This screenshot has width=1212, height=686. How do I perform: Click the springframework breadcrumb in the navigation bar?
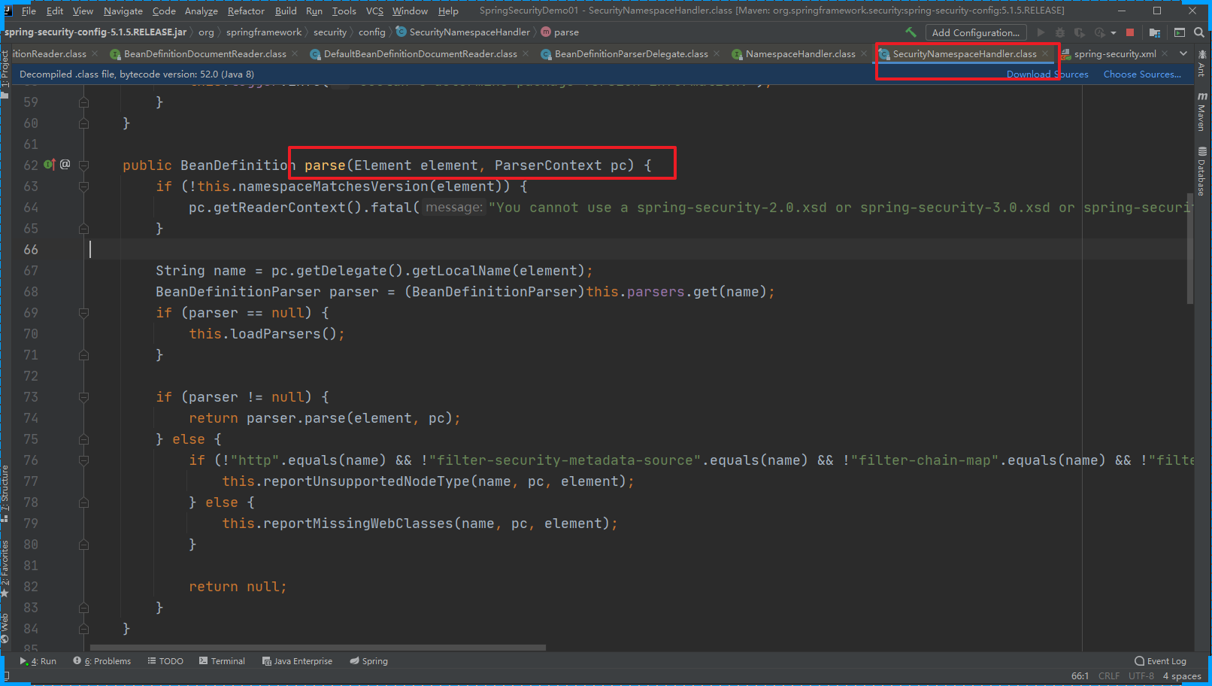(x=263, y=32)
